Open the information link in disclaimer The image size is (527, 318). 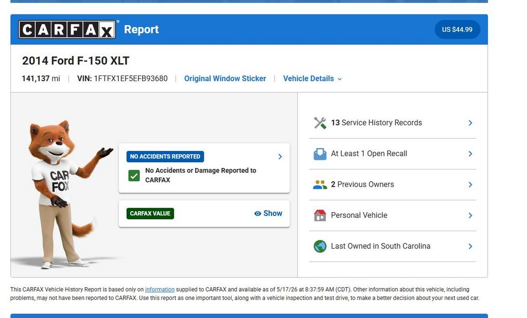160,289
